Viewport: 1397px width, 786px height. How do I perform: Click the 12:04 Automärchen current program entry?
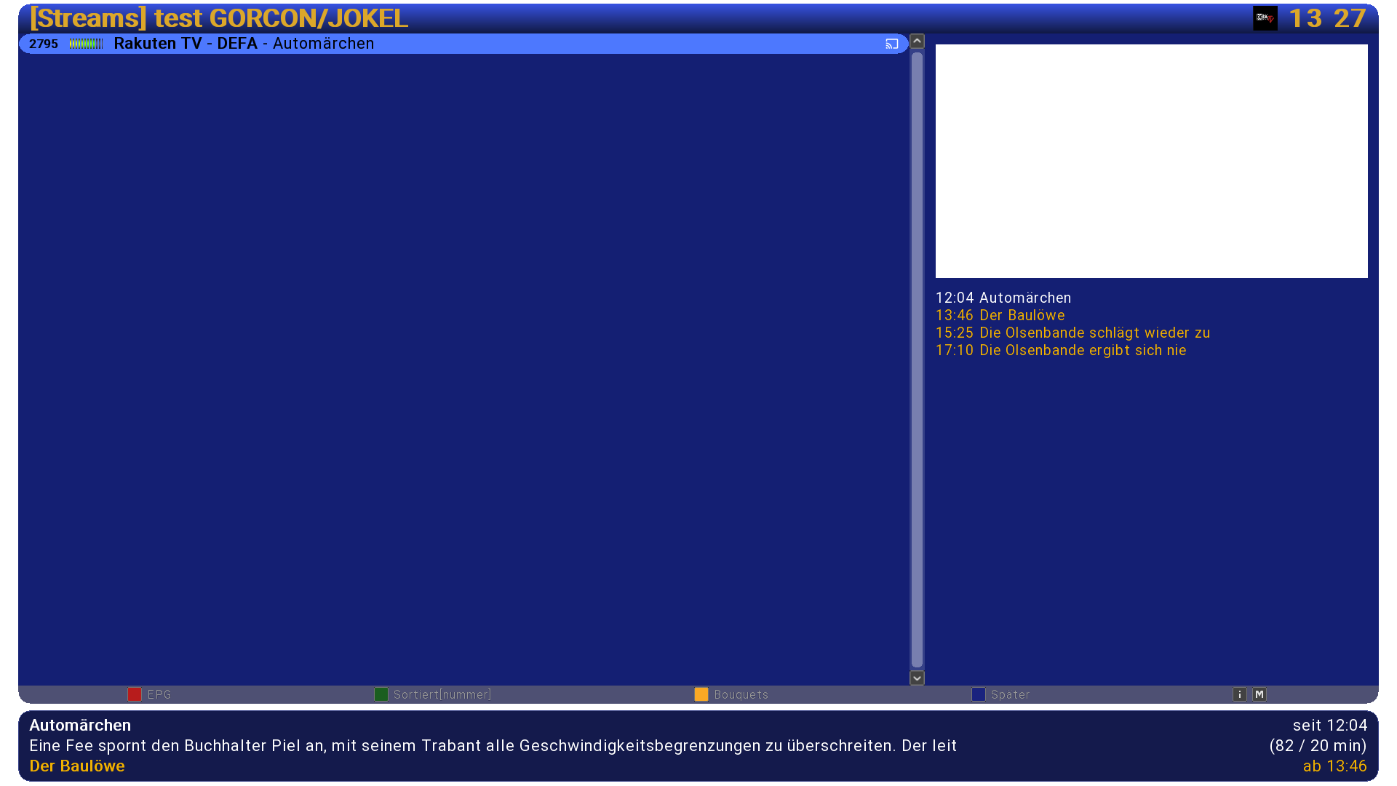[1003, 298]
